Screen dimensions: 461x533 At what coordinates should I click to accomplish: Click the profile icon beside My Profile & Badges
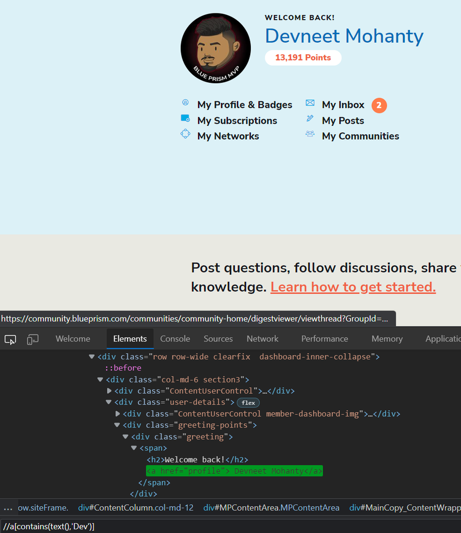pos(185,102)
